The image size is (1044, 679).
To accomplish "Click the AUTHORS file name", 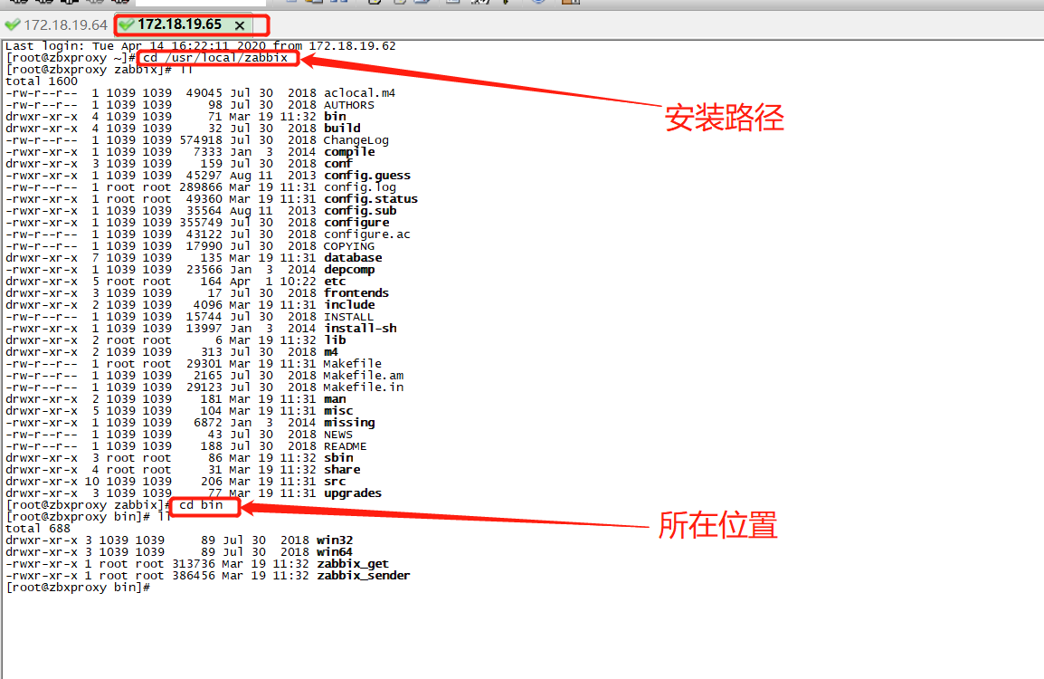I will click(x=349, y=105).
